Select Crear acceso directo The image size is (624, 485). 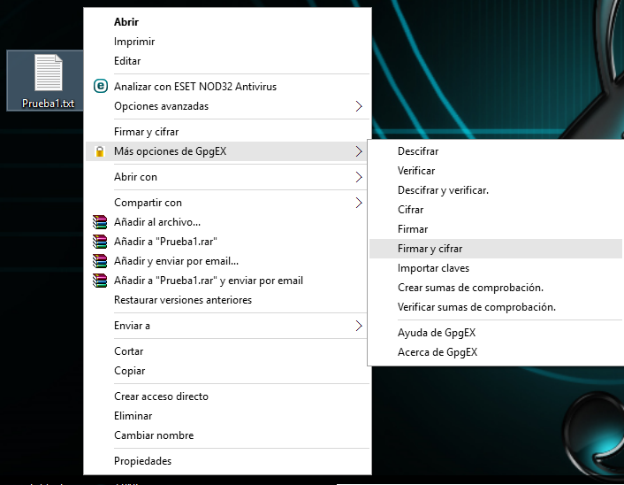tap(228, 396)
